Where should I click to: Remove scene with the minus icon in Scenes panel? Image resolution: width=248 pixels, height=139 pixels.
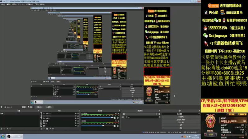[4, 129]
